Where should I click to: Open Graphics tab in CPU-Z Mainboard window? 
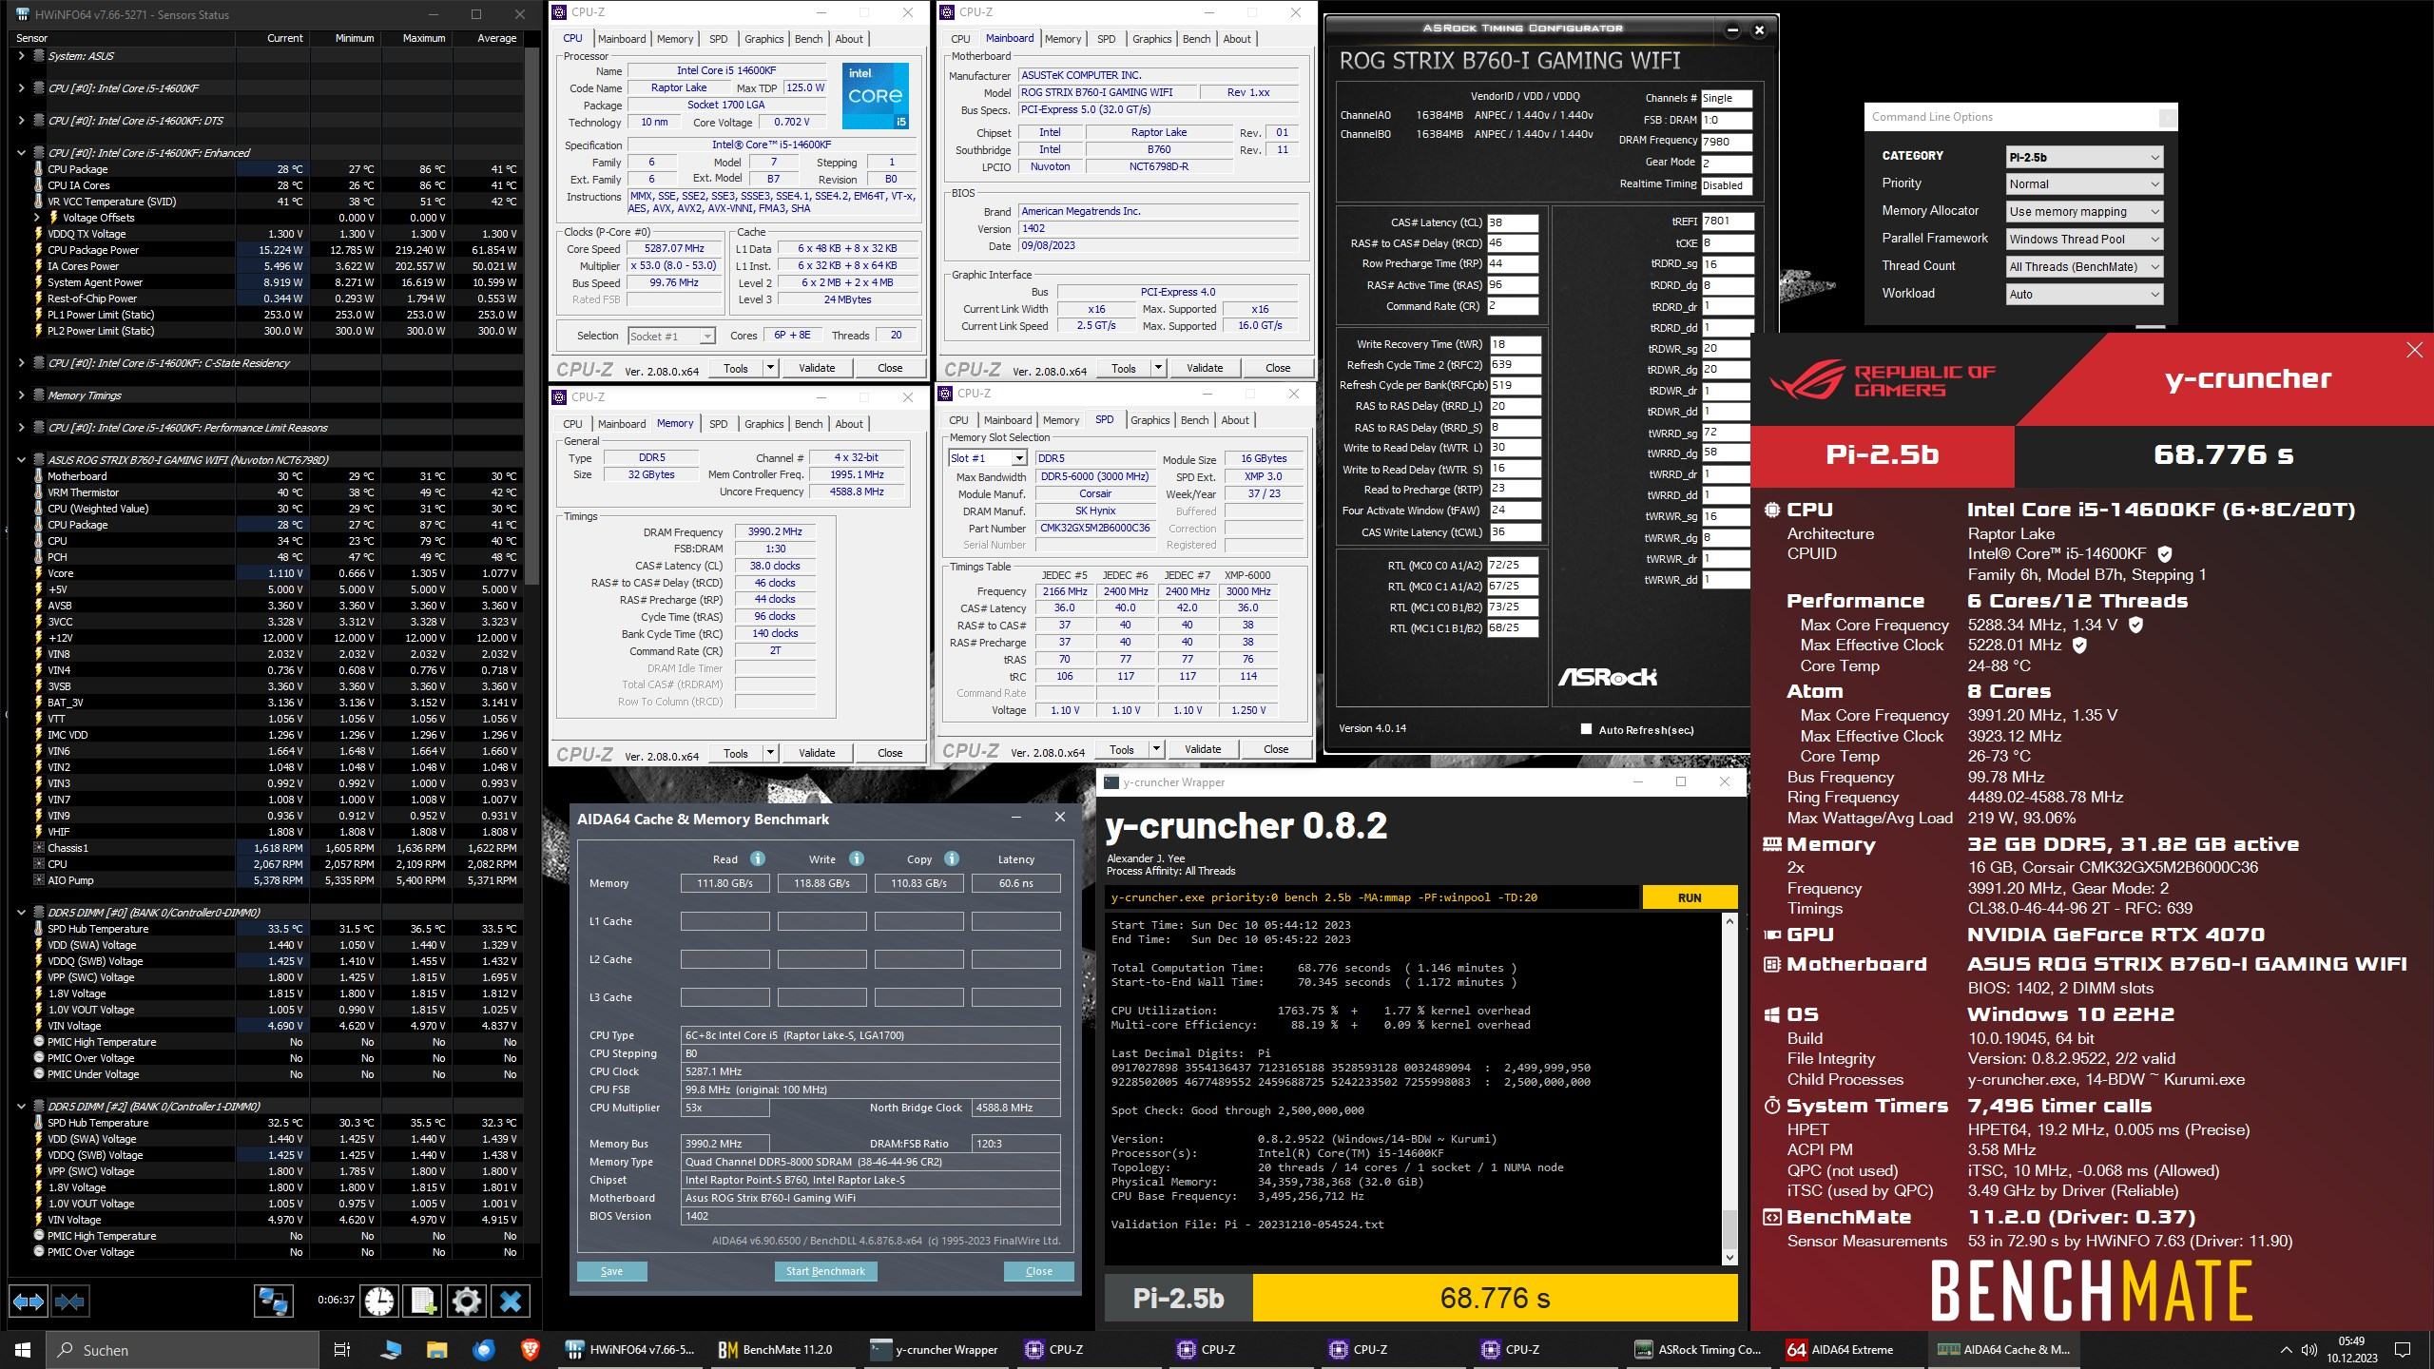[x=1151, y=39]
